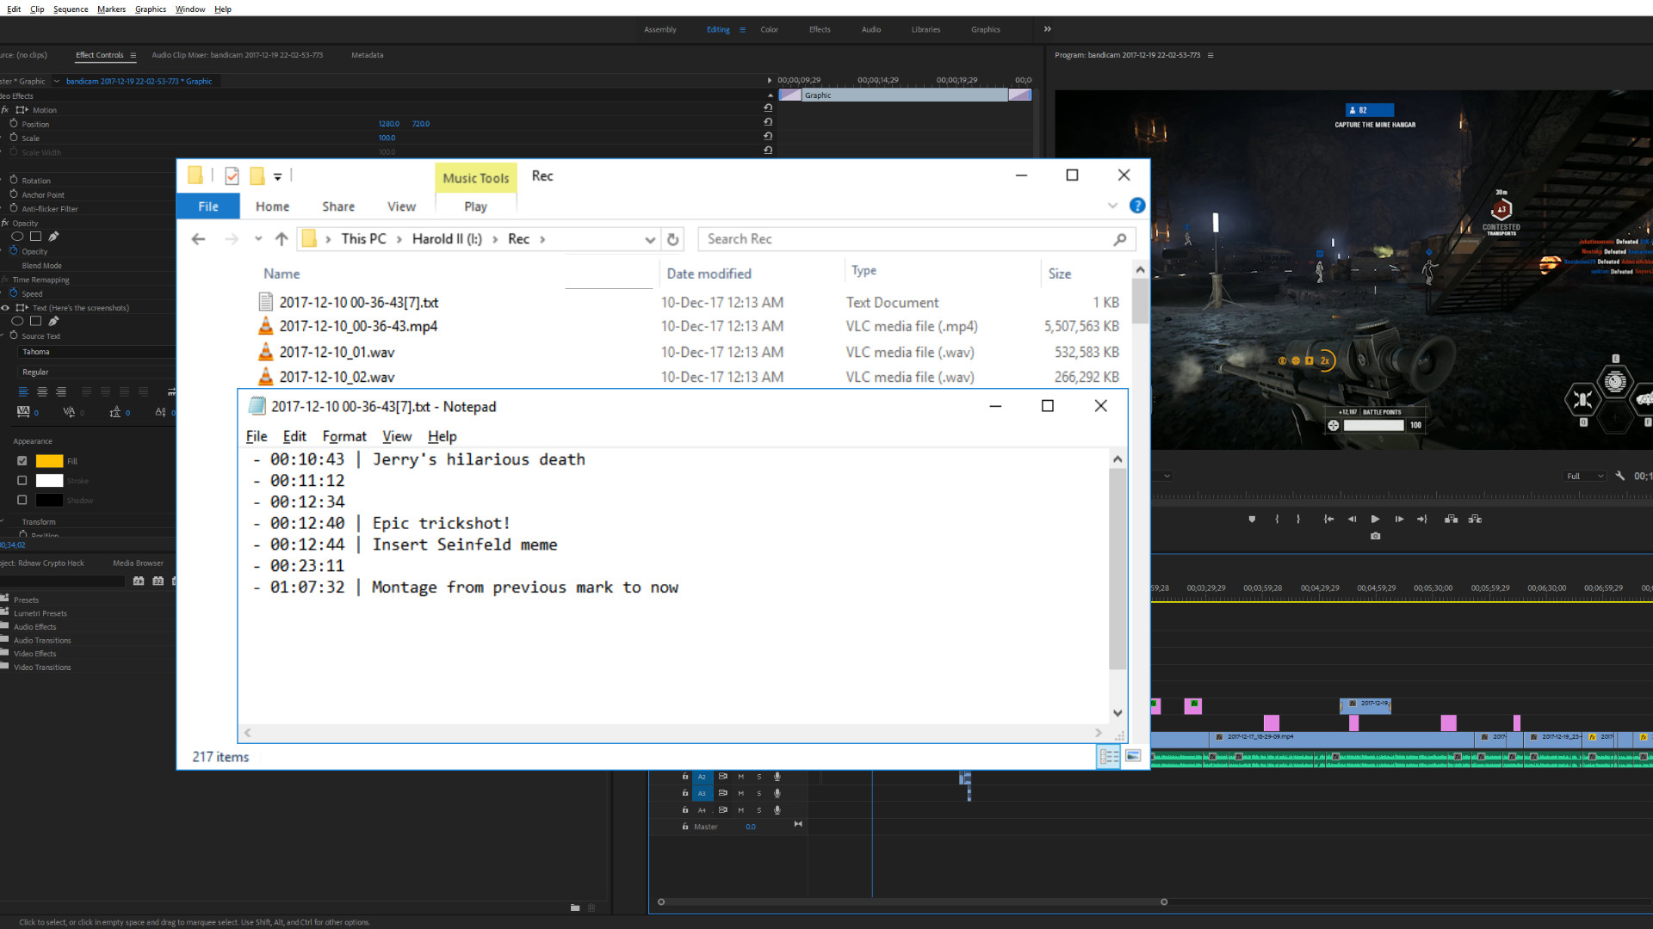
Task: Click the Export Frame camera icon
Action: pyautogui.click(x=1376, y=536)
